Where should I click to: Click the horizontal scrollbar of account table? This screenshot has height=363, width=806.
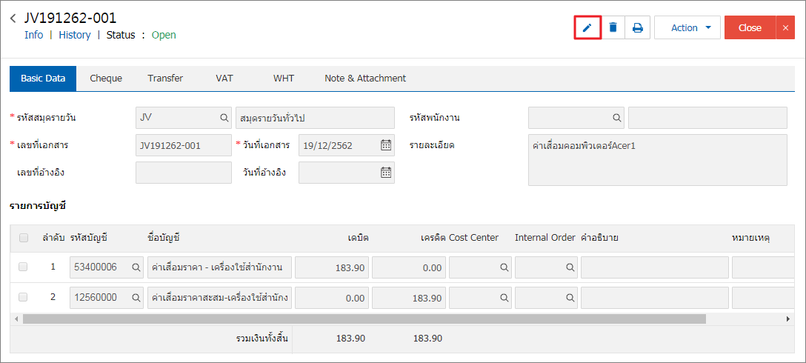coord(364,319)
